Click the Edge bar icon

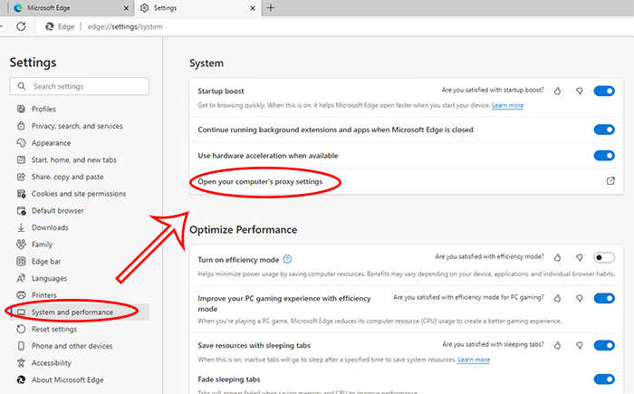[21, 262]
